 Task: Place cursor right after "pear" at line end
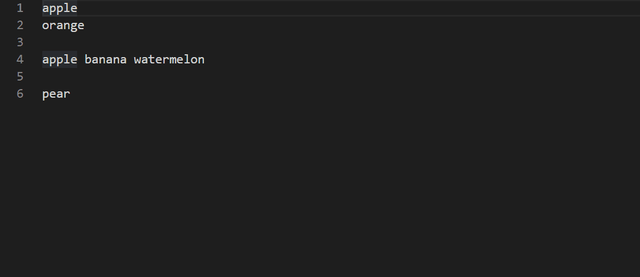[71, 94]
